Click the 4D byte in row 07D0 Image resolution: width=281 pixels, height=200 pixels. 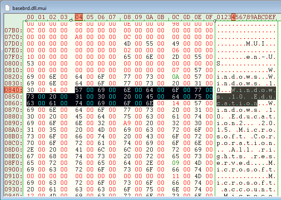click(x=127, y=43)
